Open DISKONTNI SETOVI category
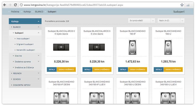The height and width of the screenshot is (106, 196). tap(22, 85)
